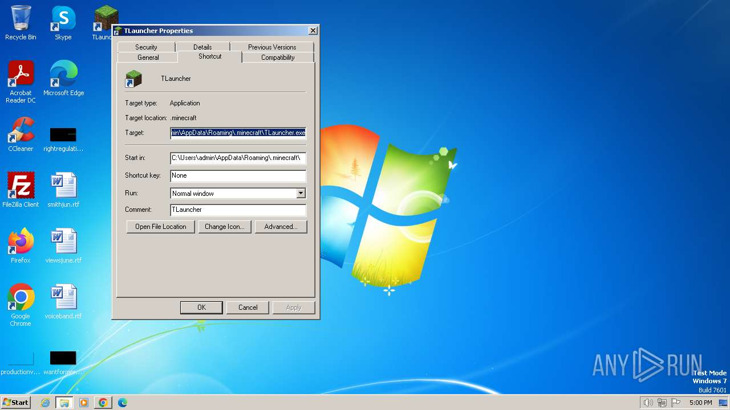730x410 pixels.
Task: Switch to the General tab
Action: click(x=148, y=58)
